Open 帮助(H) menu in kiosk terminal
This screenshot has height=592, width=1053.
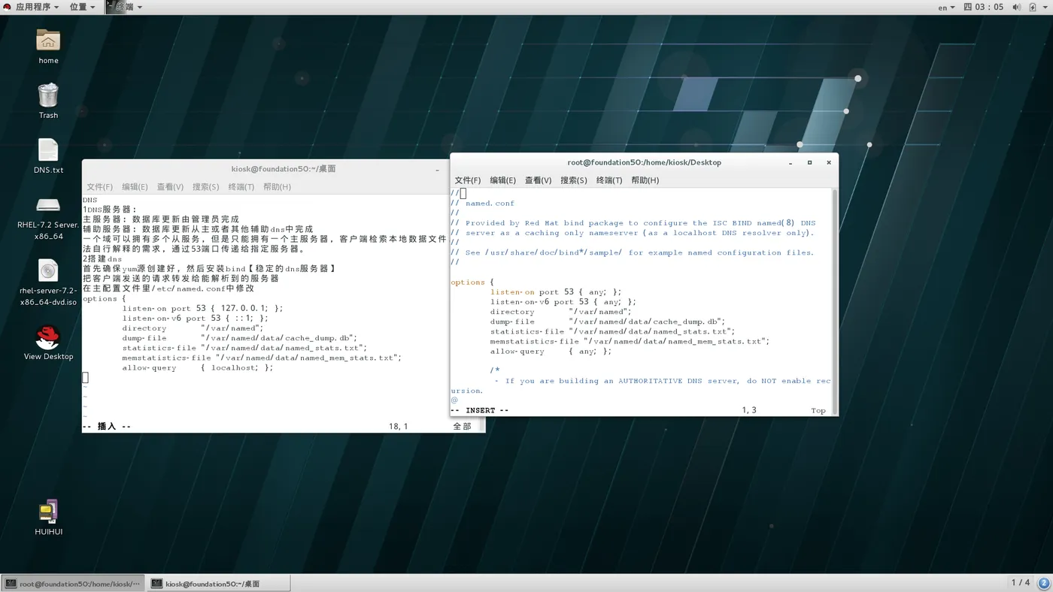tap(277, 187)
